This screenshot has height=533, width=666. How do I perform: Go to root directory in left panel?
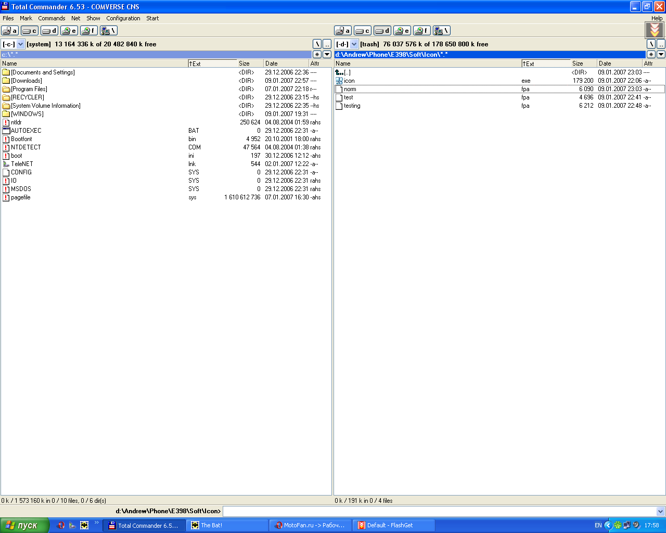[317, 44]
